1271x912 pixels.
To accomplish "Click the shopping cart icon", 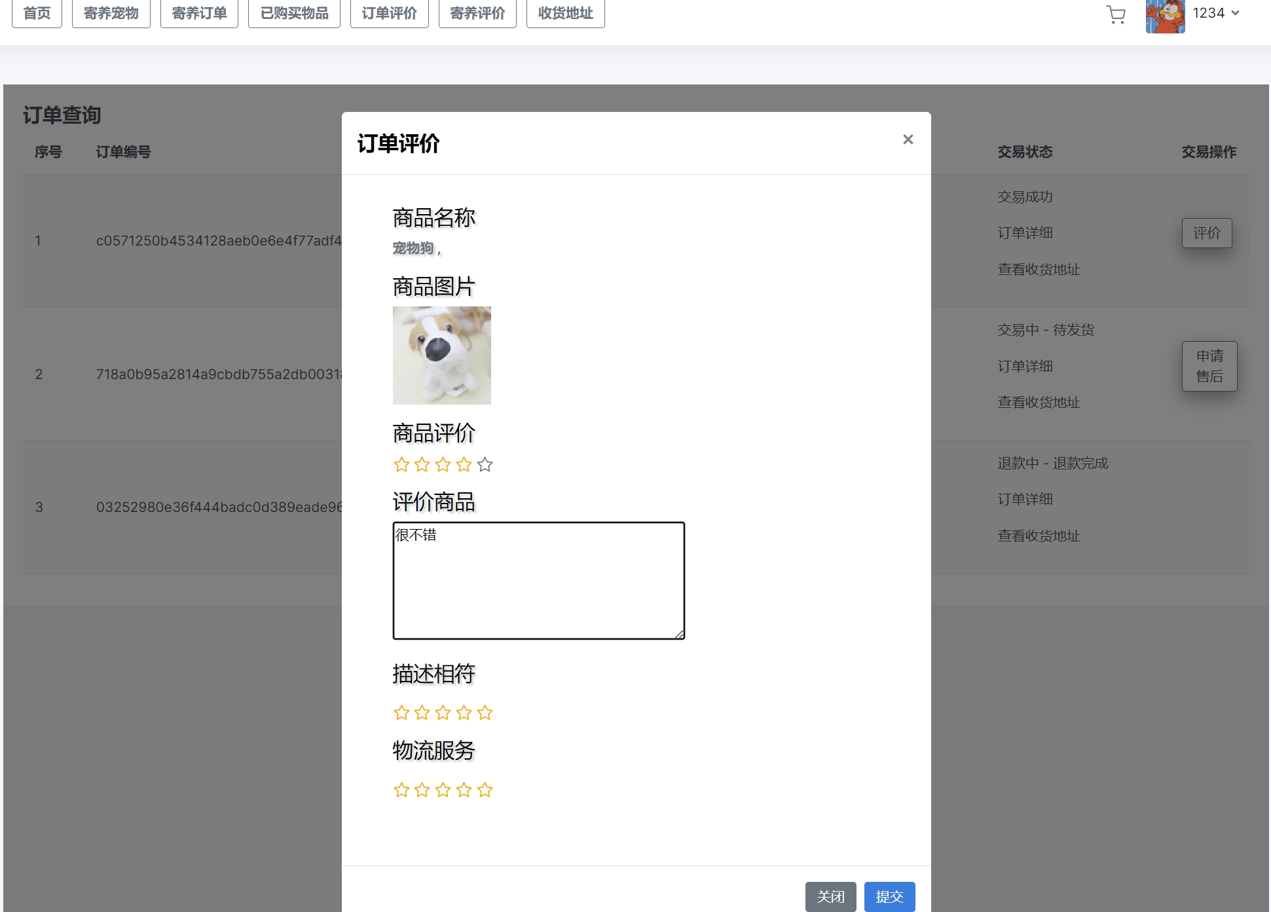I will [1116, 14].
